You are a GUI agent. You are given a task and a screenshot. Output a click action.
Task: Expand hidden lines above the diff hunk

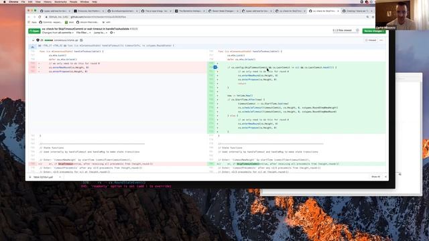[33, 46]
